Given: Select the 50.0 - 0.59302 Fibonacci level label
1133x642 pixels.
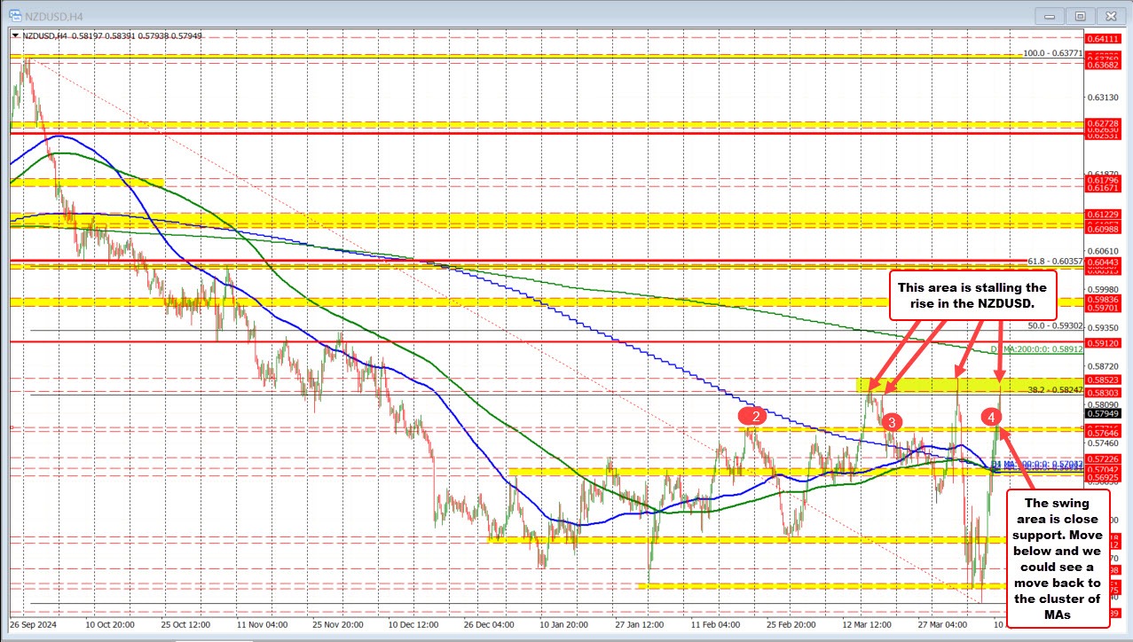Looking at the screenshot, I should pos(1052,326).
